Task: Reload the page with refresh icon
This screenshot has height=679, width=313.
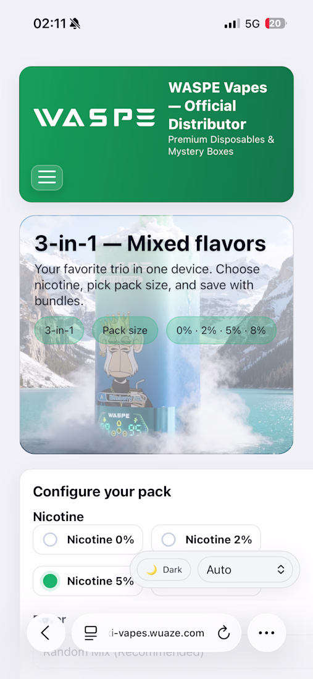Action: click(223, 633)
